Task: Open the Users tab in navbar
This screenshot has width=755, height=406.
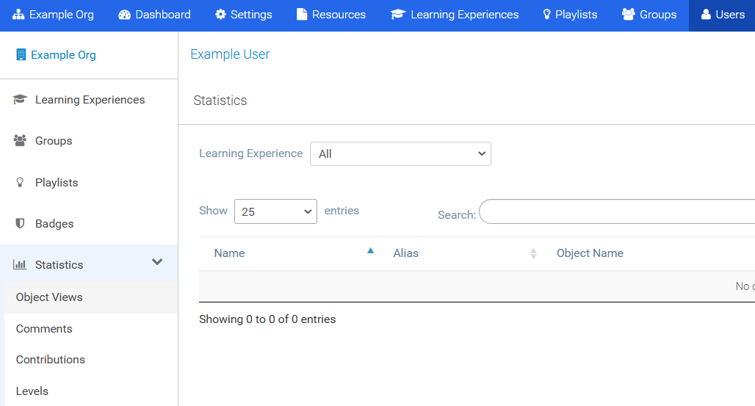Action: [x=722, y=15]
